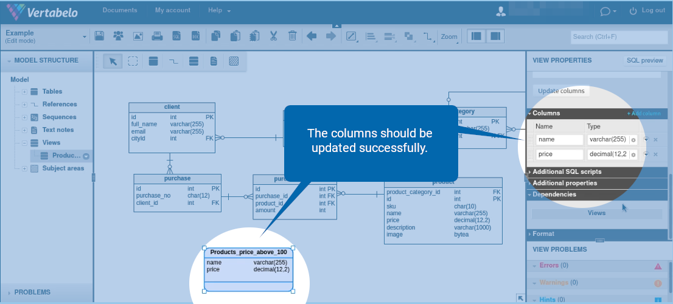This screenshot has height=304, width=673.
Task: Open the Example model name dropdown
Action: pyautogui.click(x=84, y=37)
